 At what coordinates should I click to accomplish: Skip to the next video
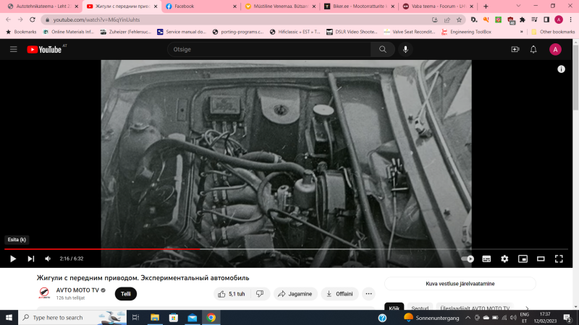(31, 259)
